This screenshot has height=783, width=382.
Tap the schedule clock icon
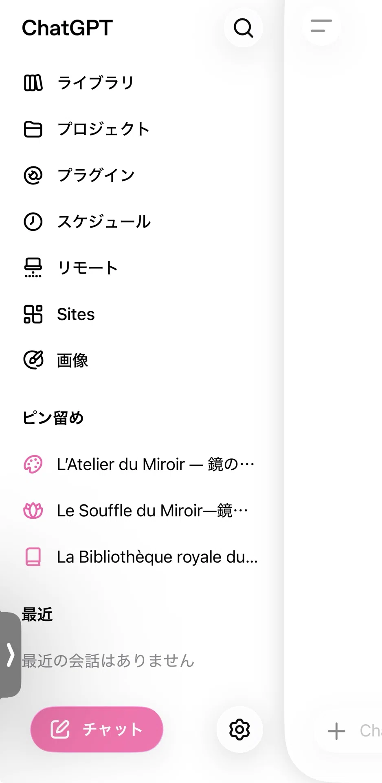(x=33, y=222)
